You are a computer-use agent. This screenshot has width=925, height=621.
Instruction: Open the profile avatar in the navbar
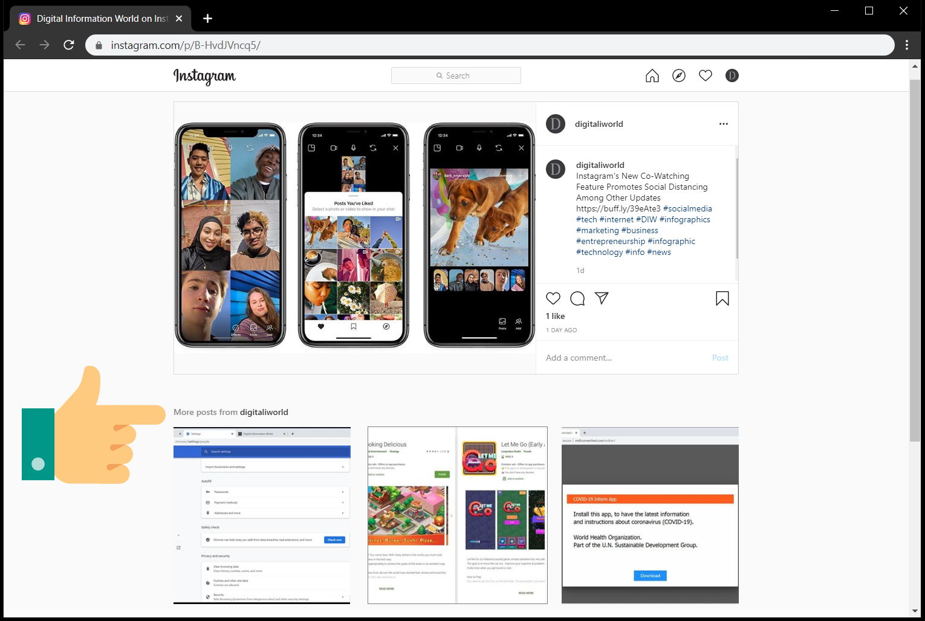coord(732,76)
